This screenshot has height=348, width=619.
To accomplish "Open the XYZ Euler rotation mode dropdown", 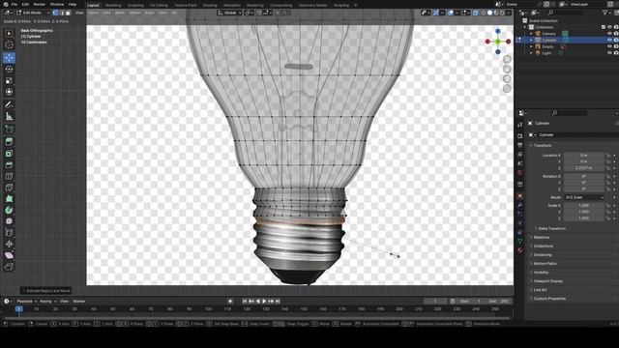I will click(584, 197).
